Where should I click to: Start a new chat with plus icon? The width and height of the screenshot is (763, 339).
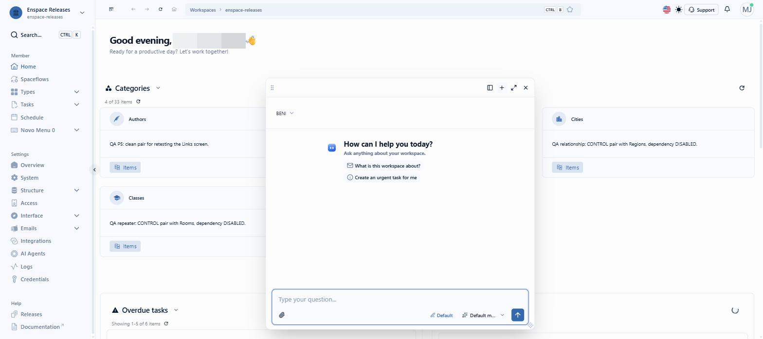pyautogui.click(x=502, y=88)
